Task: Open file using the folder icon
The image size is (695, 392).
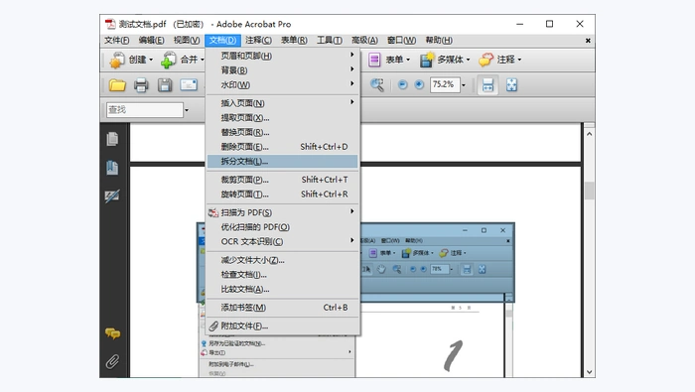Action: 117,85
